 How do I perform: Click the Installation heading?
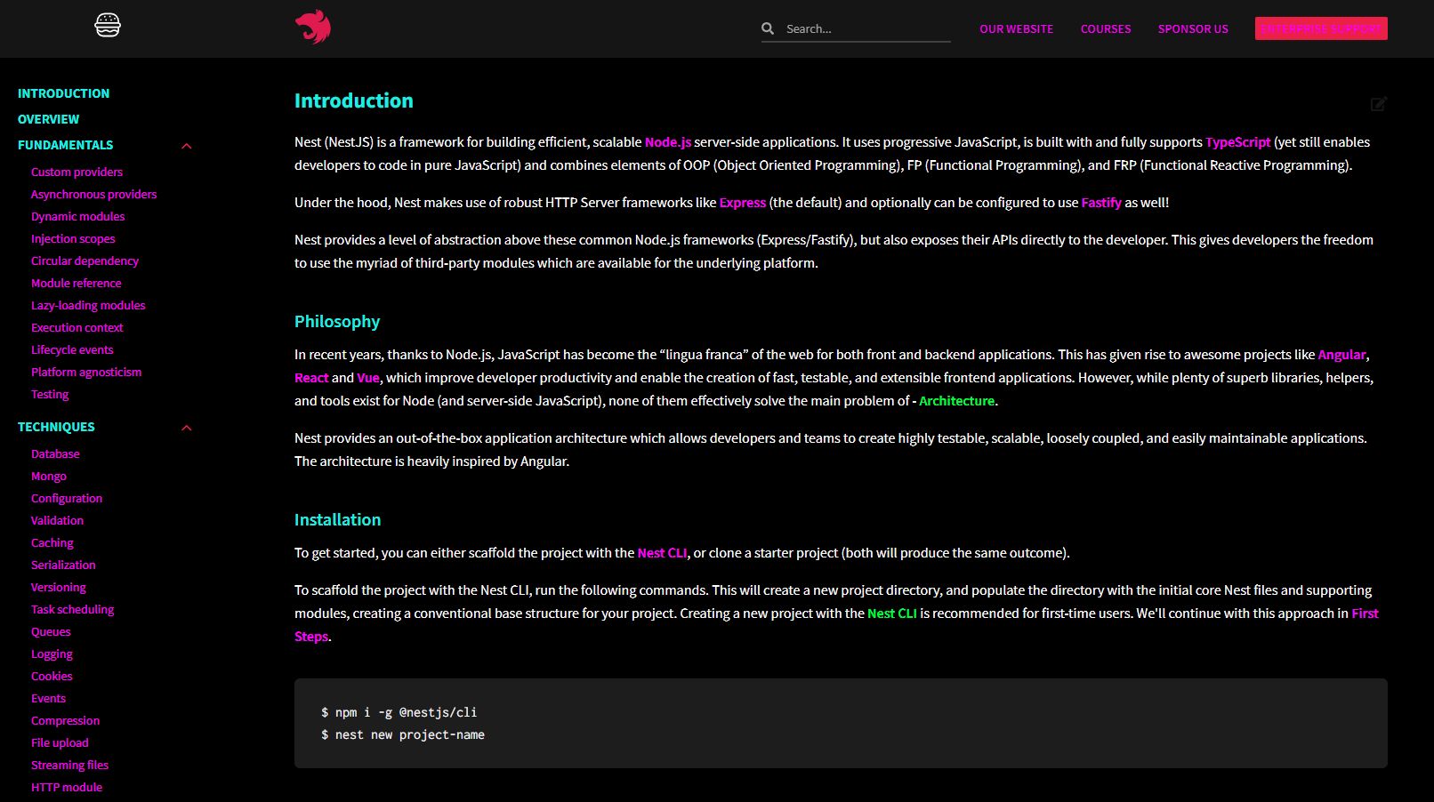pyautogui.click(x=337, y=519)
